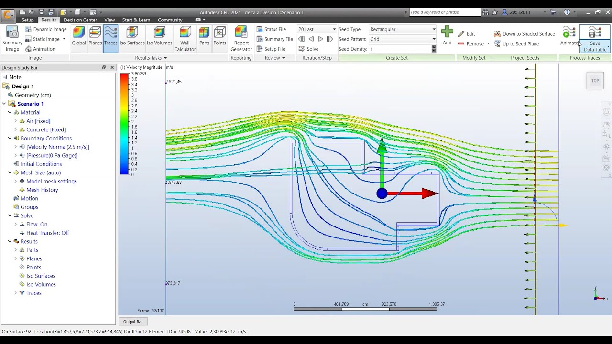Open the Wall Calculator

(185, 39)
